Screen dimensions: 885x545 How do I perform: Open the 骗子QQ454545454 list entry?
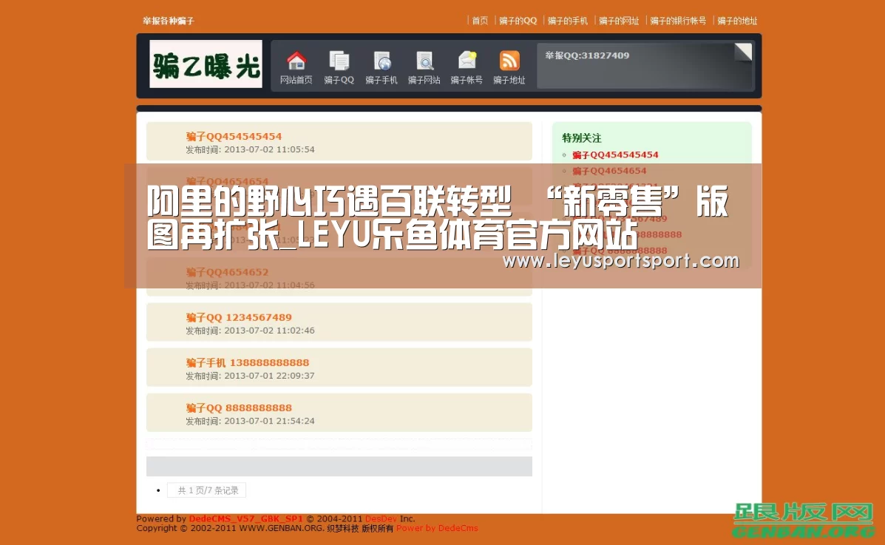234,136
